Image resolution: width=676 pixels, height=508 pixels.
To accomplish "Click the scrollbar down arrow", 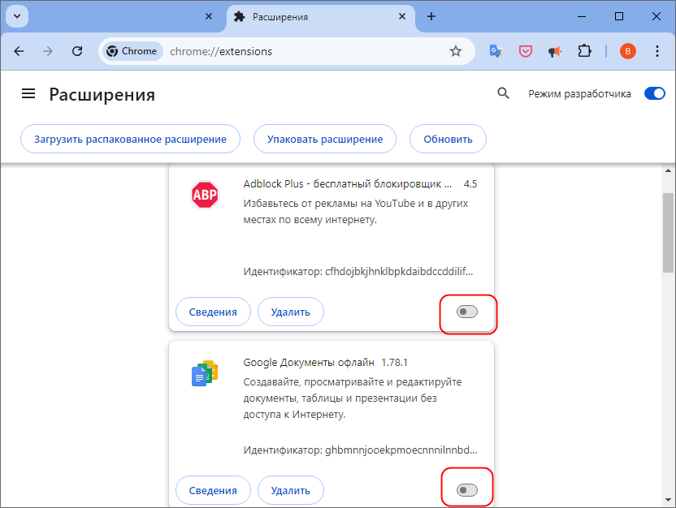I will [668, 500].
